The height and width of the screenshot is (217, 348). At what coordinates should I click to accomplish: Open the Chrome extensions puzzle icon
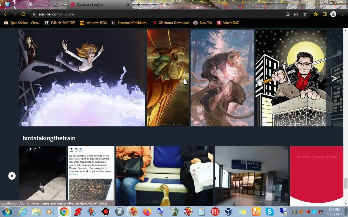click(316, 14)
